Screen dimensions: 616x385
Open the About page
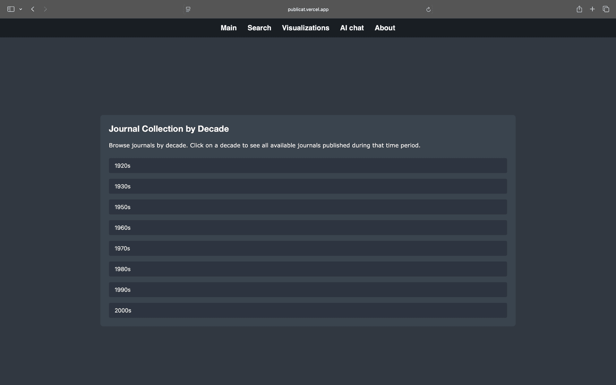[385, 28]
